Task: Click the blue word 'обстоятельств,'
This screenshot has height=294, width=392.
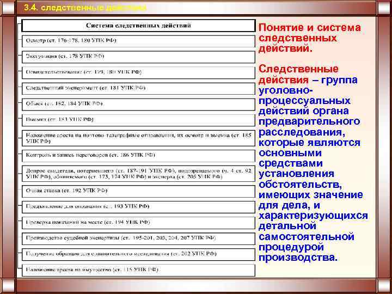Action: coord(300,185)
